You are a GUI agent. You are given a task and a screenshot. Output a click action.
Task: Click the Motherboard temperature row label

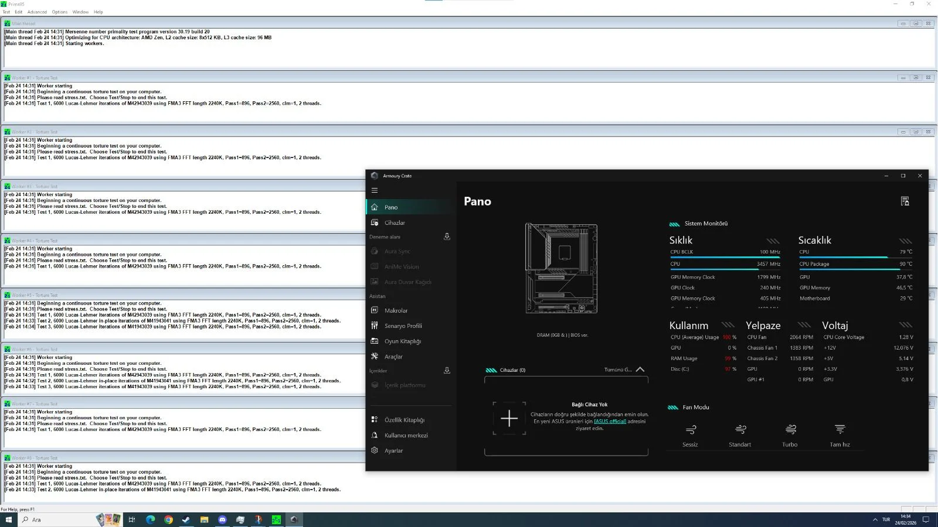pyautogui.click(x=814, y=299)
